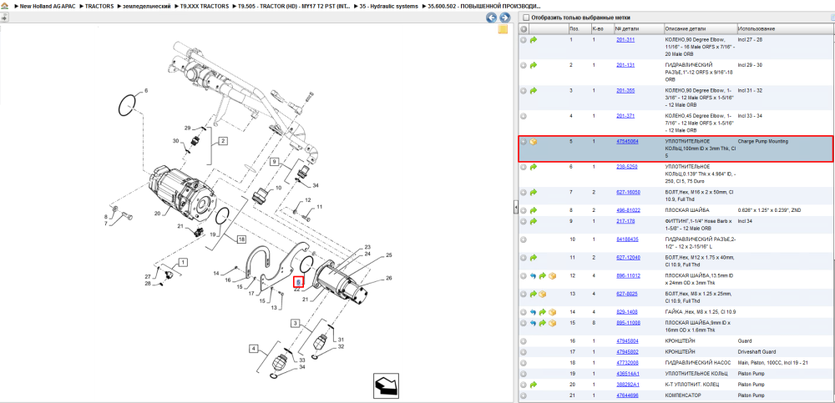Click green arrow icon for part 627-8025
The image size is (835, 403).
533,294
